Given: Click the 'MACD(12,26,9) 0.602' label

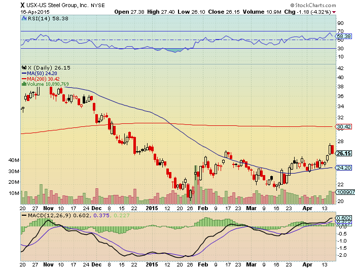Looking at the screenshot, I should pyautogui.click(x=58, y=215).
